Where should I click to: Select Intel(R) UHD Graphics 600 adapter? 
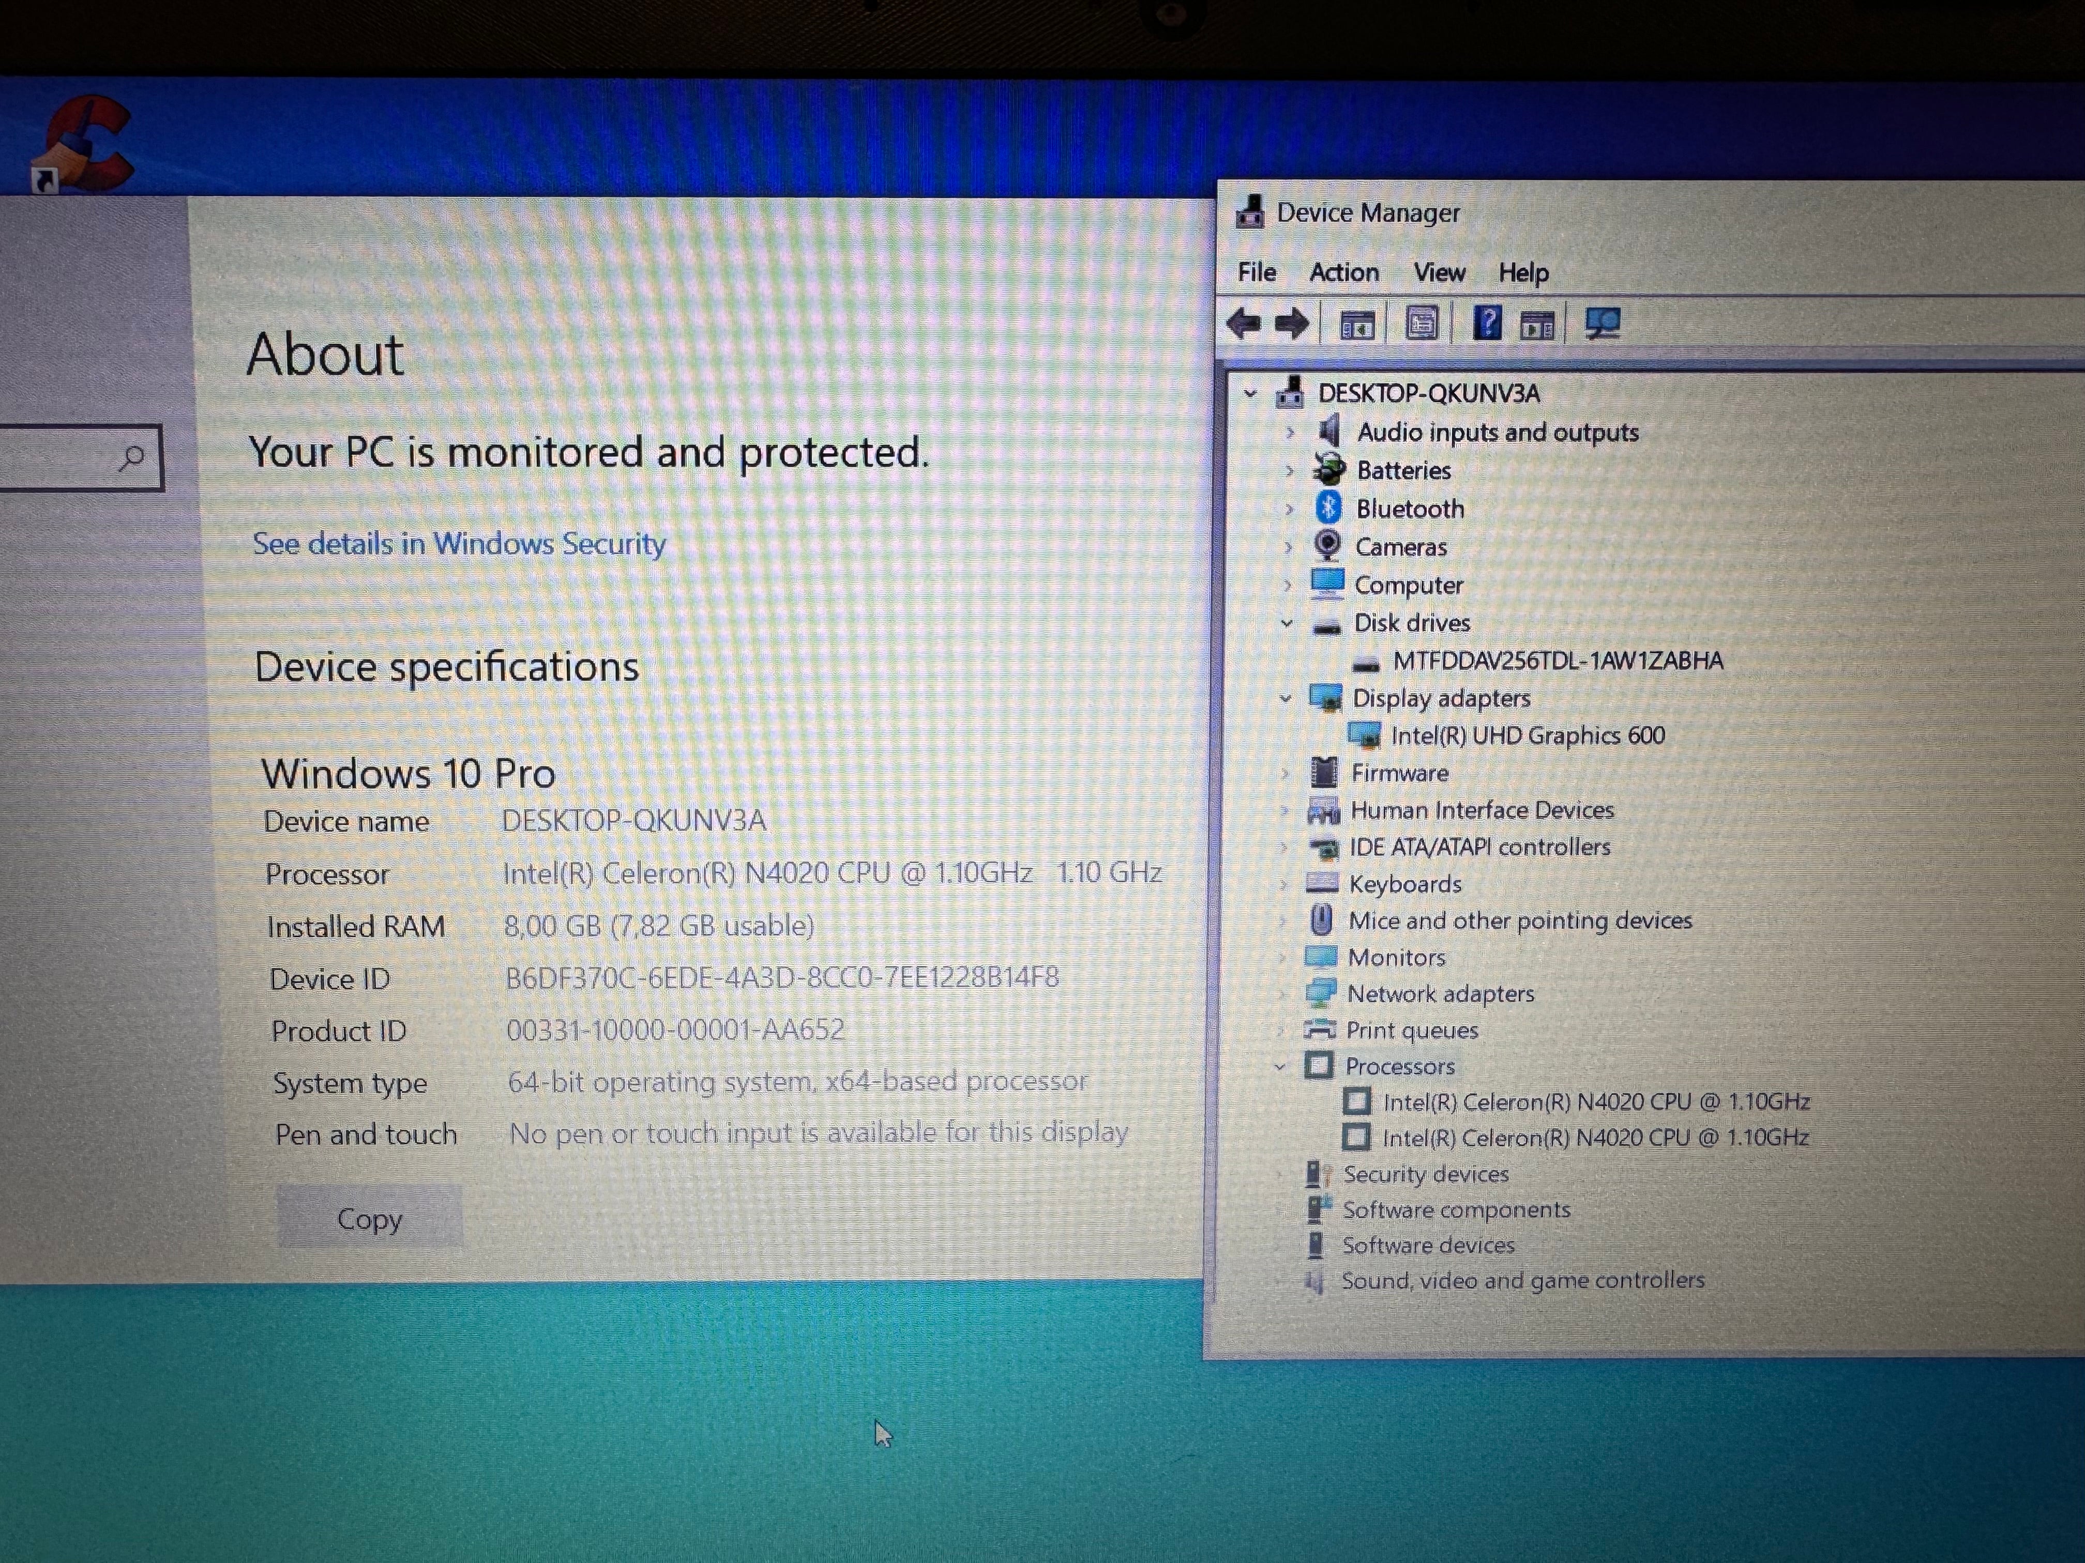pyautogui.click(x=1527, y=735)
